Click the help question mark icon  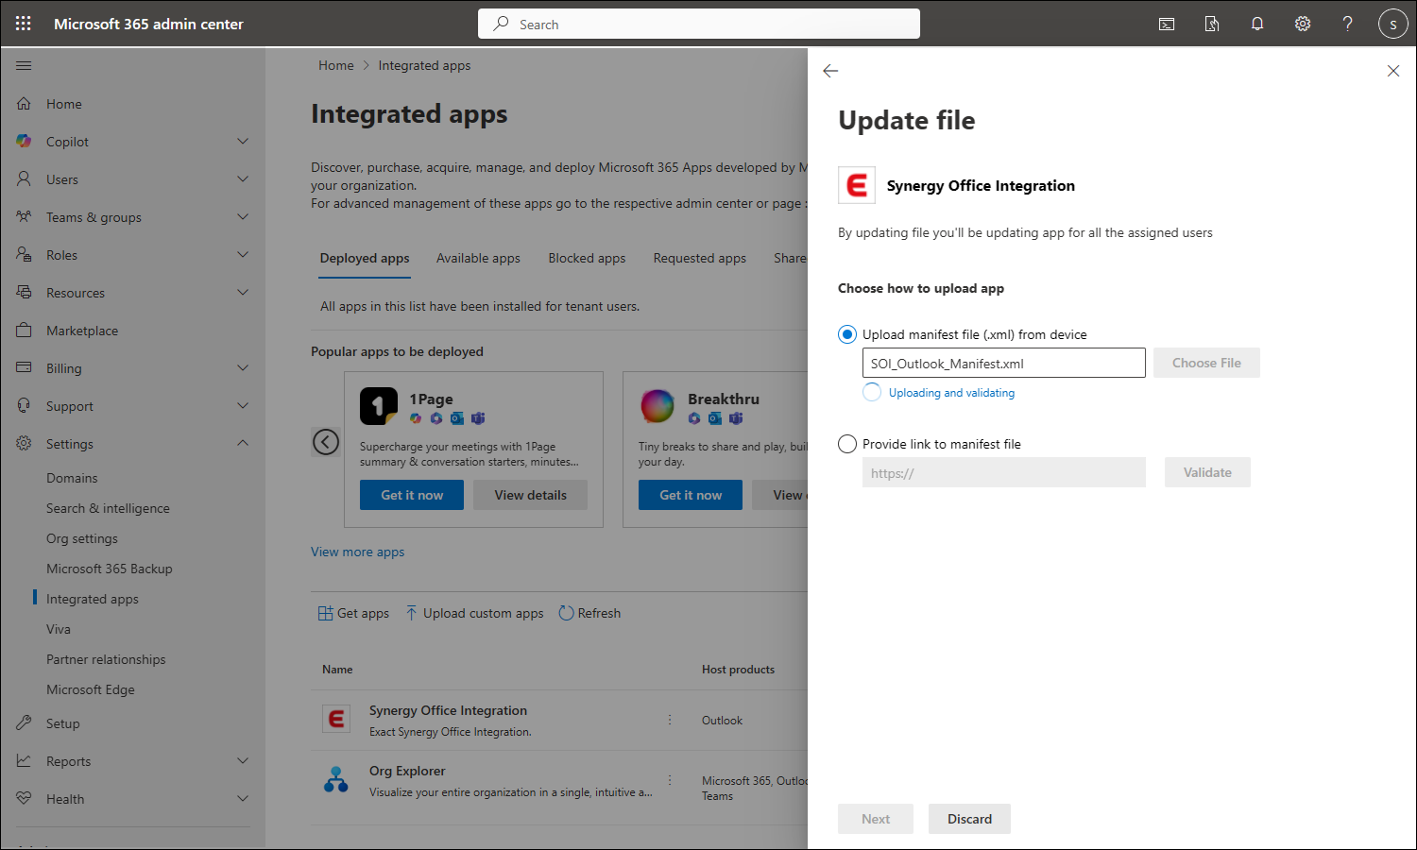point(1348,24)
